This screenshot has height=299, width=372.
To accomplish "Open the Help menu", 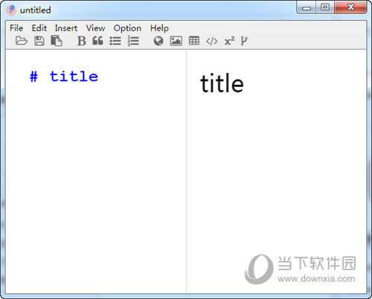I will pos(159,28).
